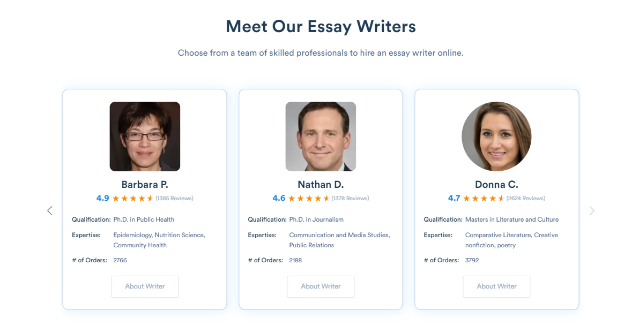Click About Writer button for Donna C.
Viewport: 639px width, 326px height.
(x=496, y=286)
